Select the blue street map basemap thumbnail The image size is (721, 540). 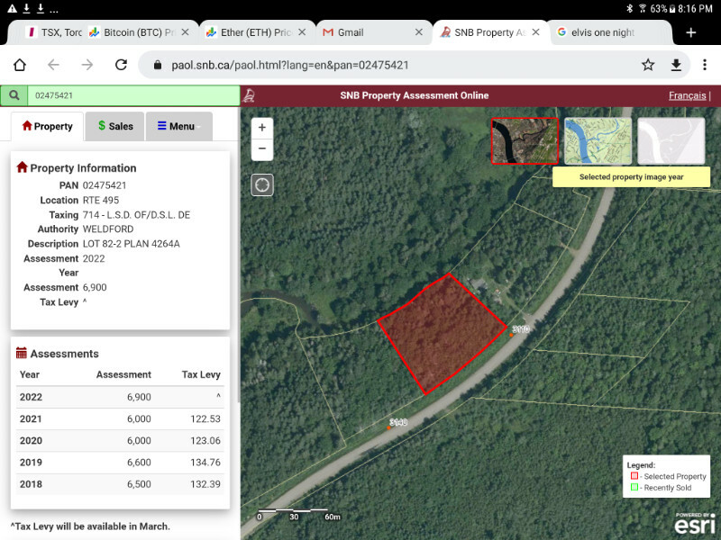(598, 141)
